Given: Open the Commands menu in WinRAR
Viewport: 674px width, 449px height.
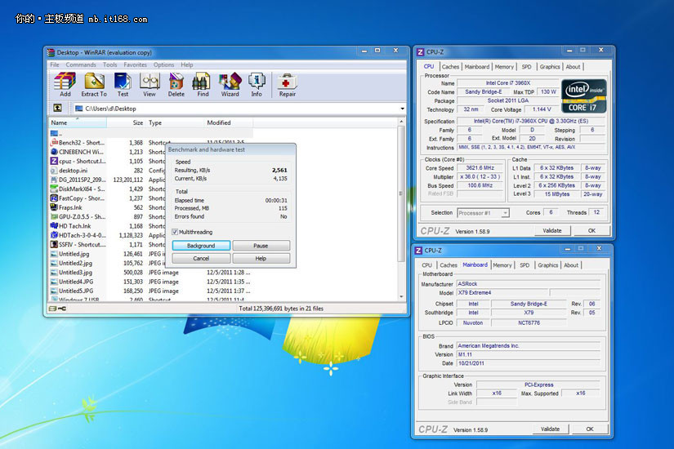Looking at the screenshot, I should pos(81,65).
